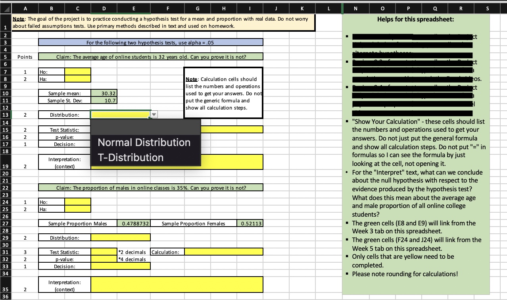Viewport: 507px width, 300px height.
Task: Click the yellow Ha cell in row 25
Action: click(78, 209)
